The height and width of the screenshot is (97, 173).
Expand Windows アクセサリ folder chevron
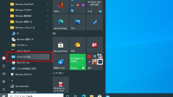pyautogui.click(x=48, y=10)
